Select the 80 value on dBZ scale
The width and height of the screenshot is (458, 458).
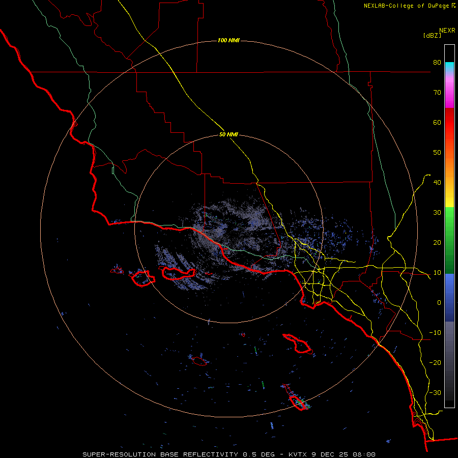pos(437,63)
